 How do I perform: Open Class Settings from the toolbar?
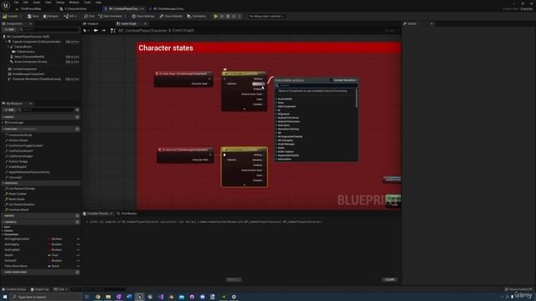tap(143, 16)
